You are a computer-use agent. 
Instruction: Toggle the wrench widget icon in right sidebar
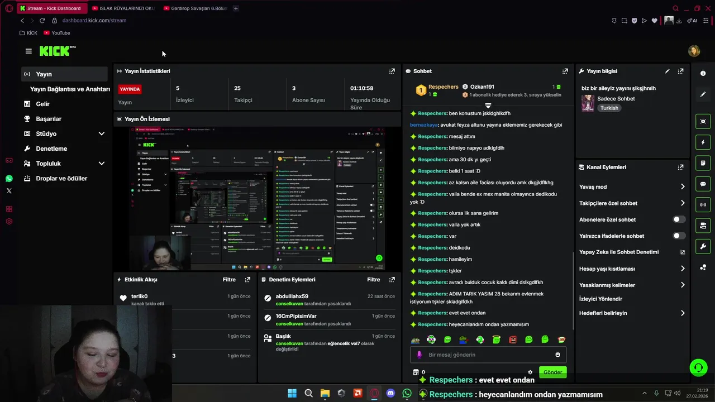pyautogui.click(x=703, y=246)
